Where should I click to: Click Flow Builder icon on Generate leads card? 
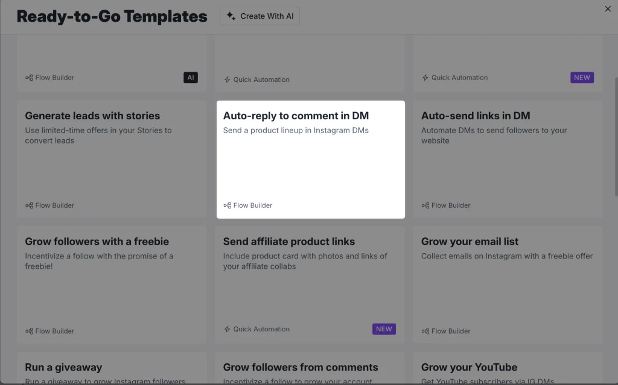coord(29,205)
